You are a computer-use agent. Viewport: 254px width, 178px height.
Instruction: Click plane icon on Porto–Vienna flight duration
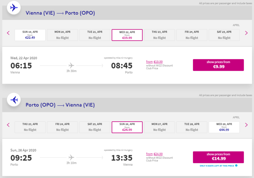pos(71,157)
